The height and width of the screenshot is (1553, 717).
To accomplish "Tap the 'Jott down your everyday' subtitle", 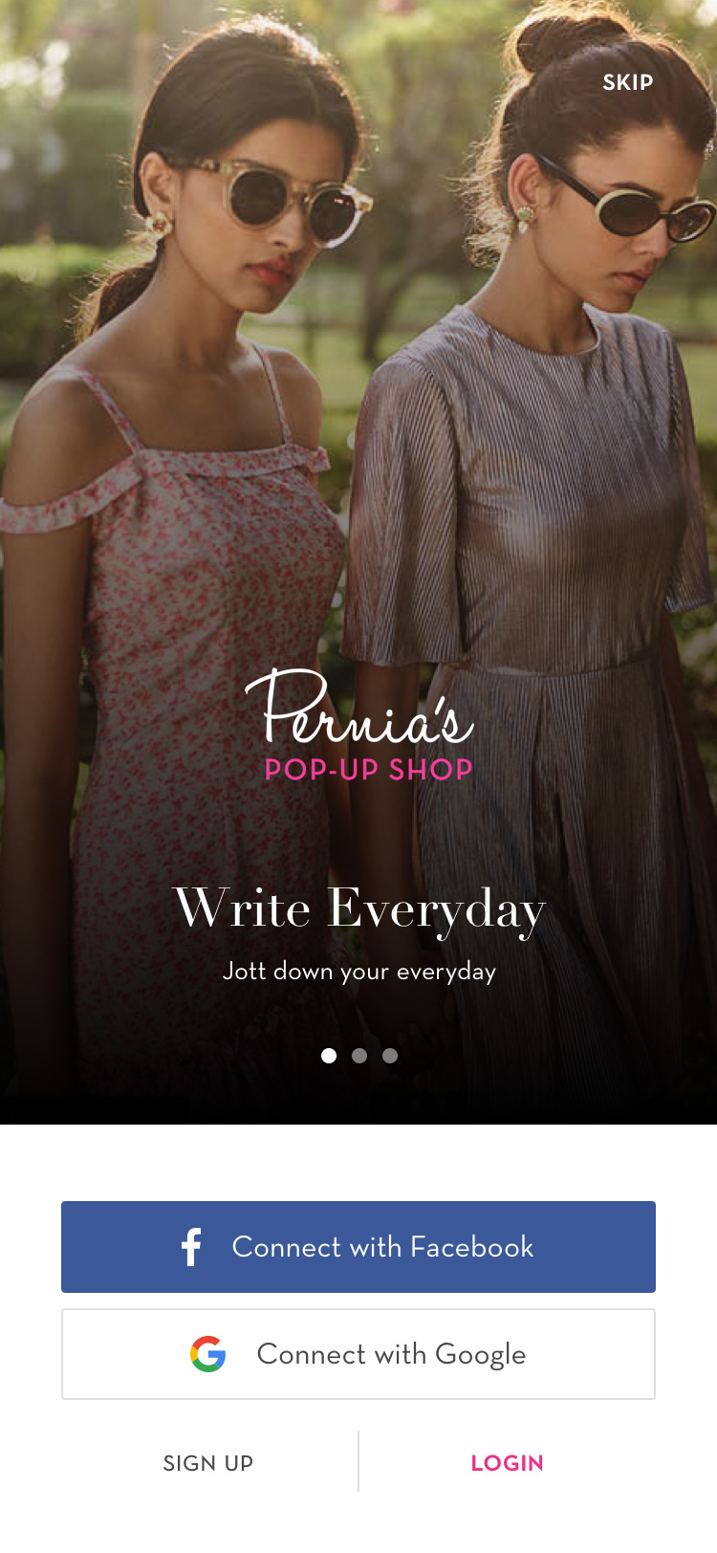I will coord(359,972).
